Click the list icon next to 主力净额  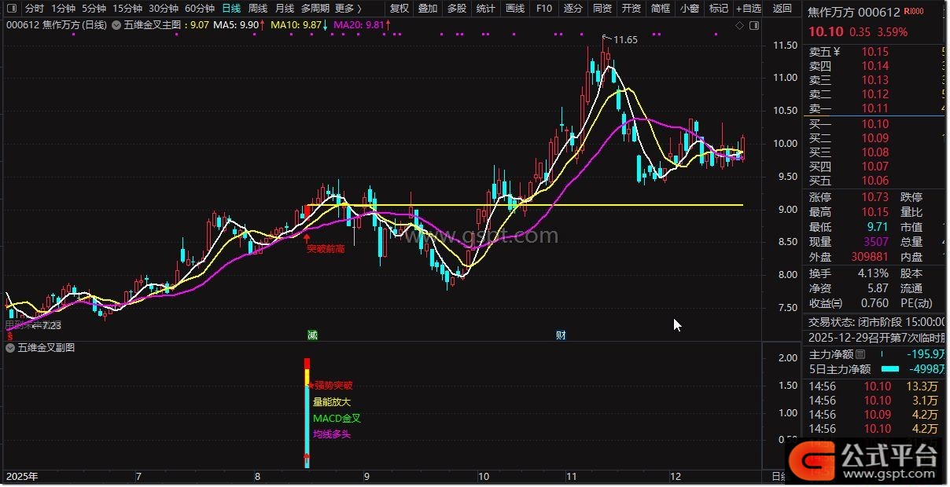[860, 355]
